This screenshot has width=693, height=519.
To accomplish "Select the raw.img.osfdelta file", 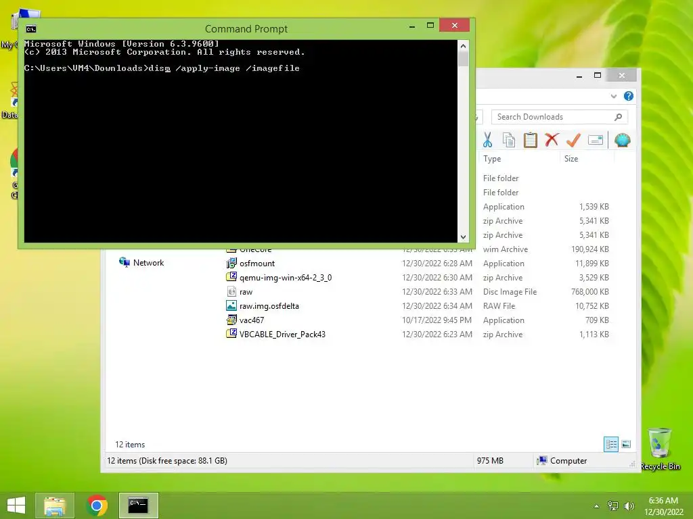I will (269, 306).
